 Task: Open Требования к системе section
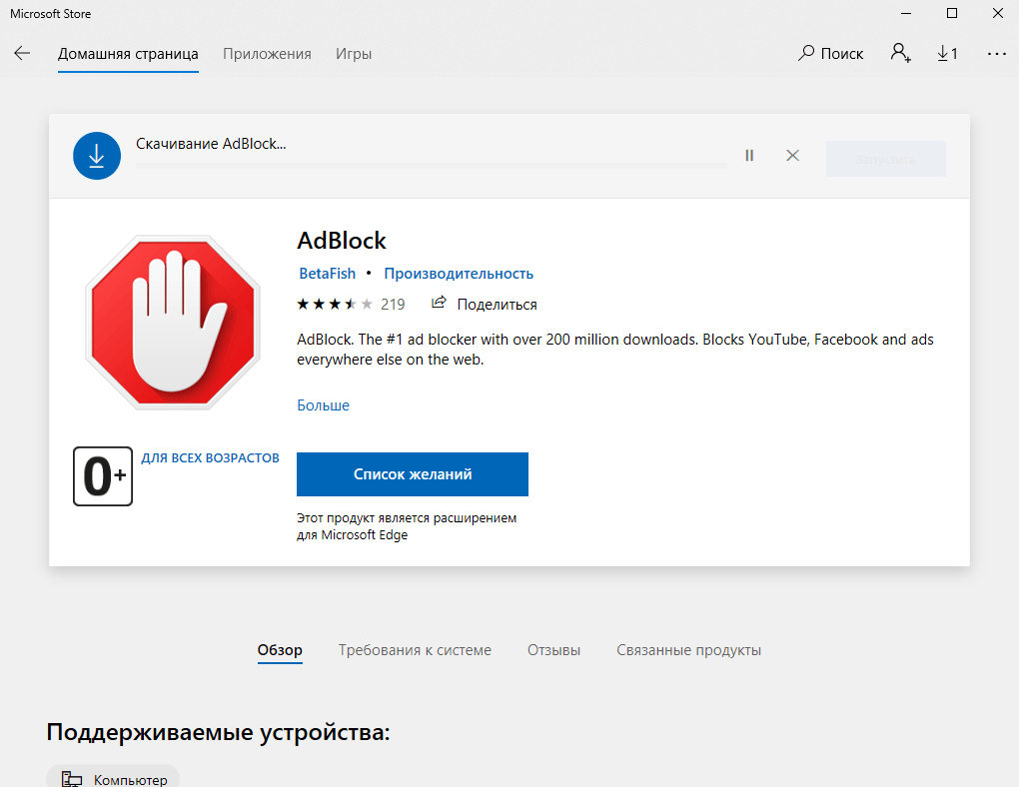(415, 650)
